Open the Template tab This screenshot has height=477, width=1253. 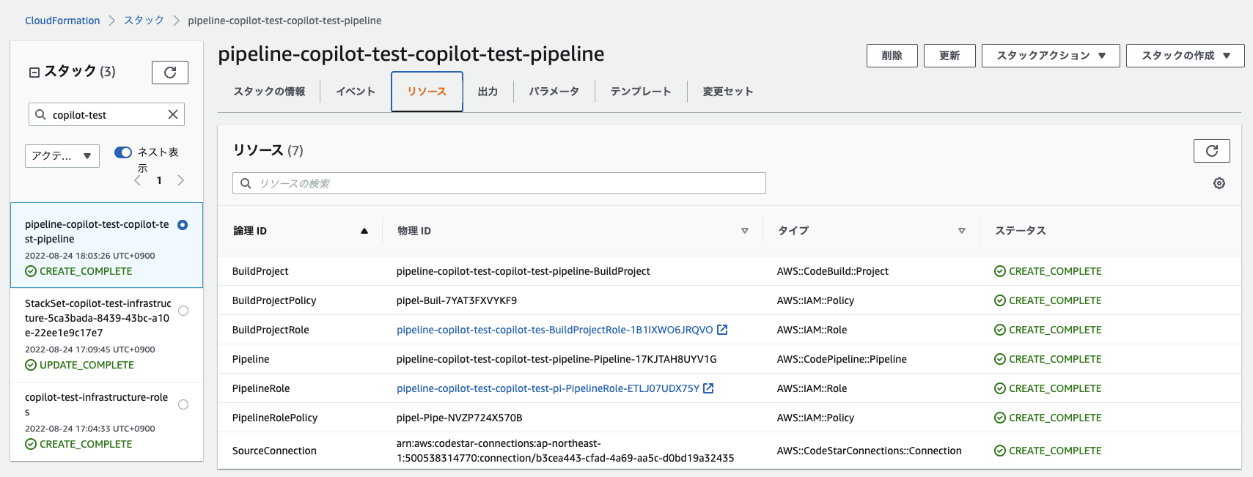point(640,92)
